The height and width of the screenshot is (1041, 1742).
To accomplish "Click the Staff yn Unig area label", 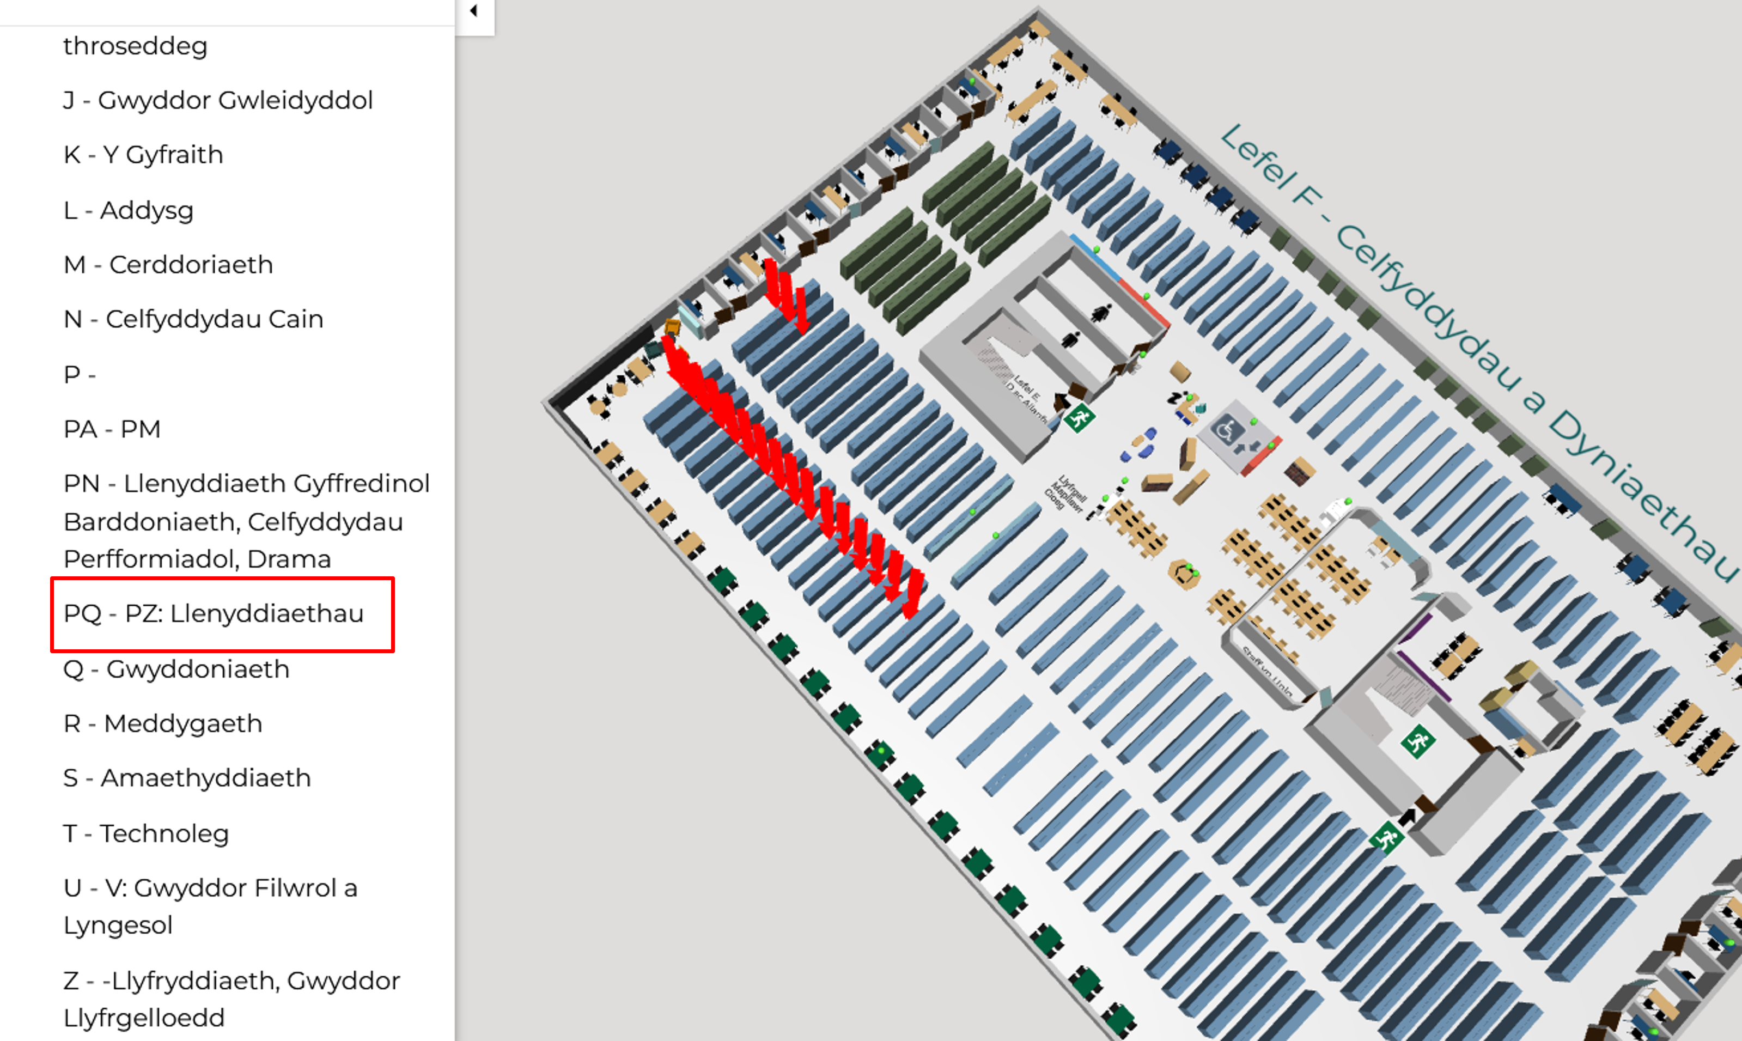I will pyautogui.click(x=1268, y=672).
